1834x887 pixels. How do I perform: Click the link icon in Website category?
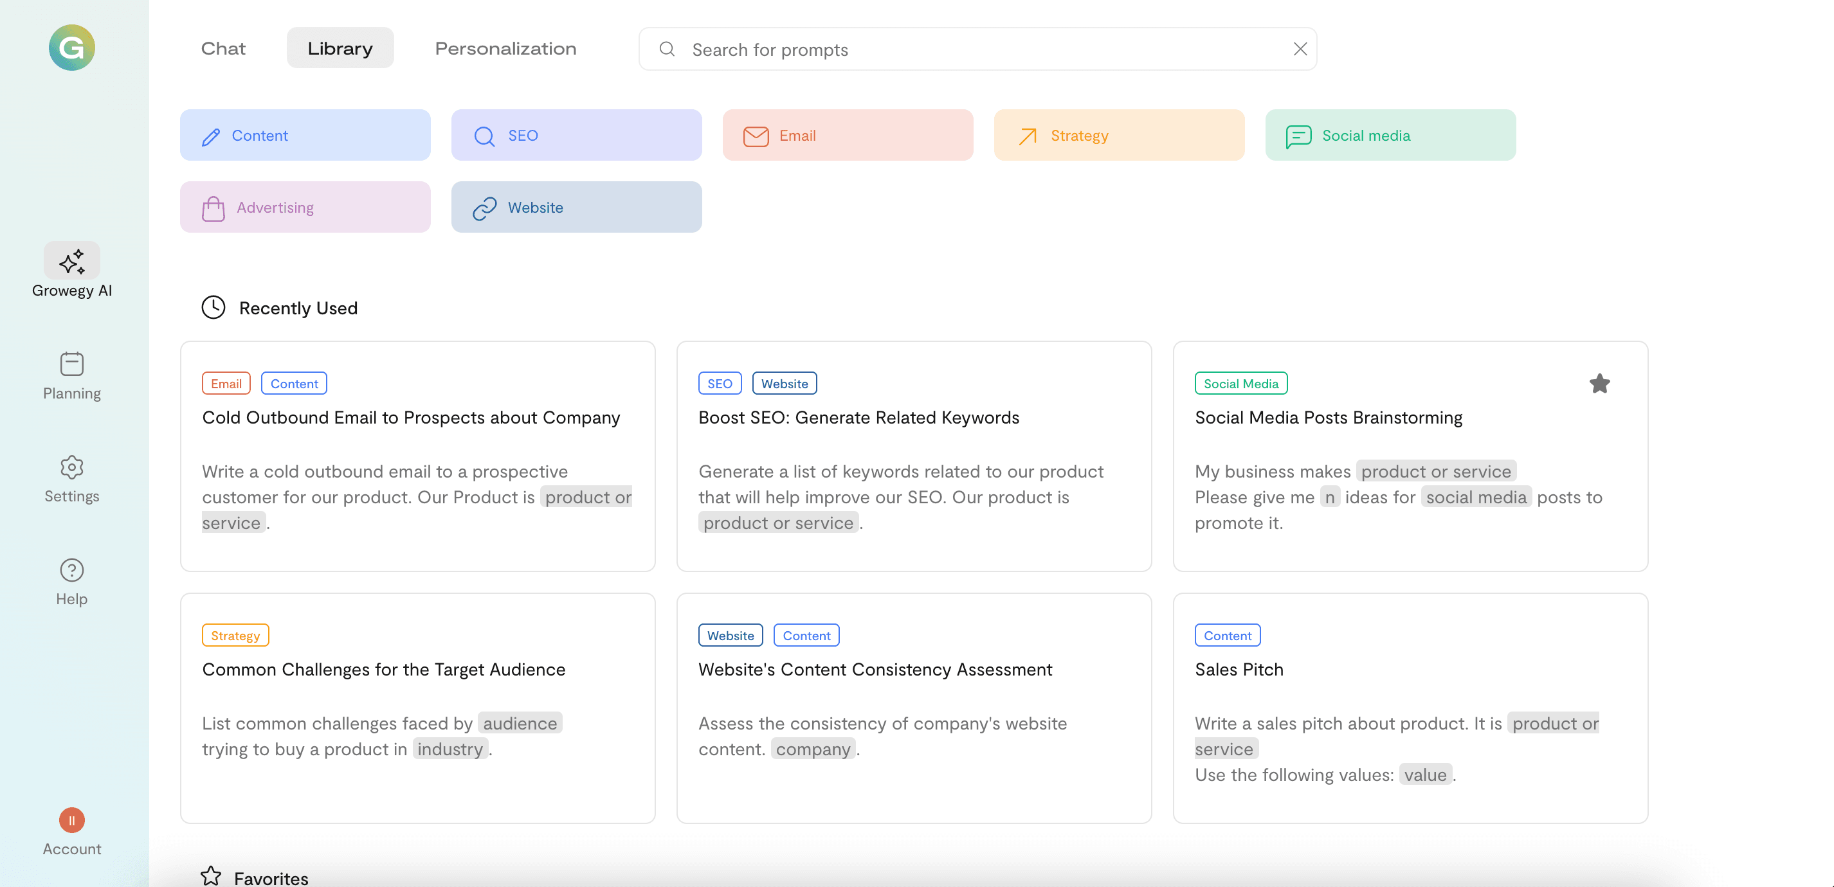coord(485,208)
